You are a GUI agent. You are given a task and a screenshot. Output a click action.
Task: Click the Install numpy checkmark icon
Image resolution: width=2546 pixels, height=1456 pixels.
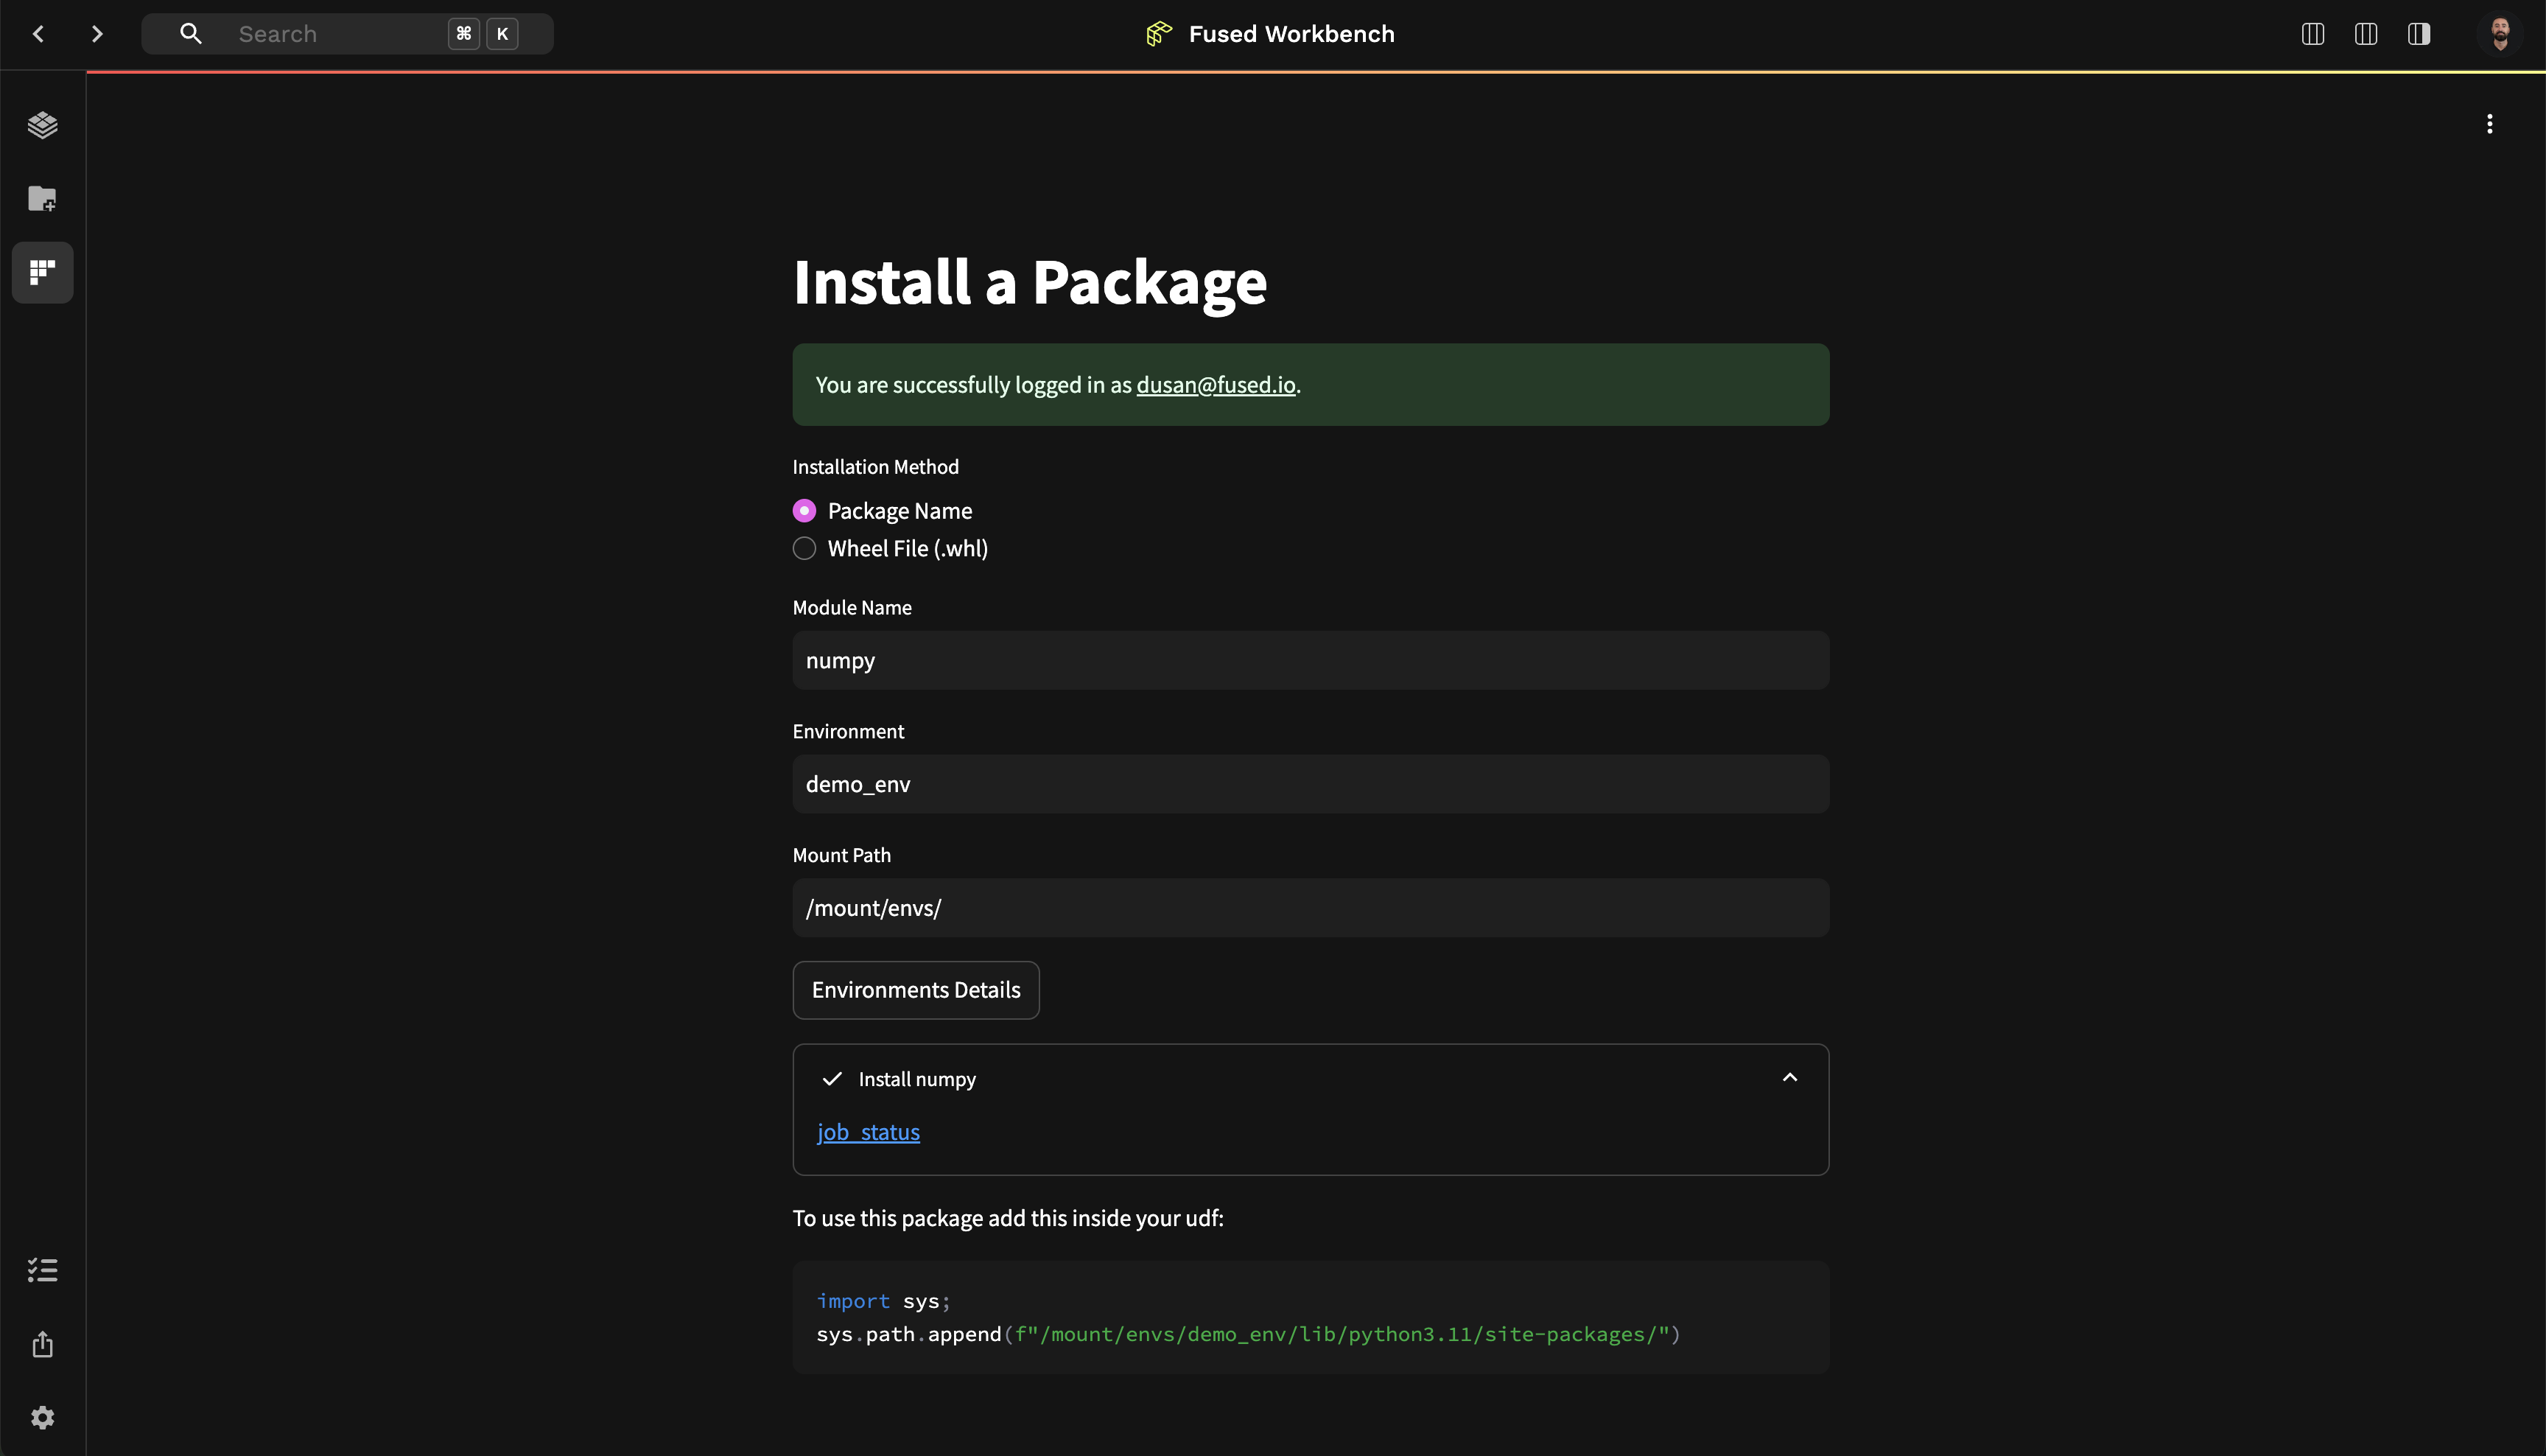tap(832, 1079)
